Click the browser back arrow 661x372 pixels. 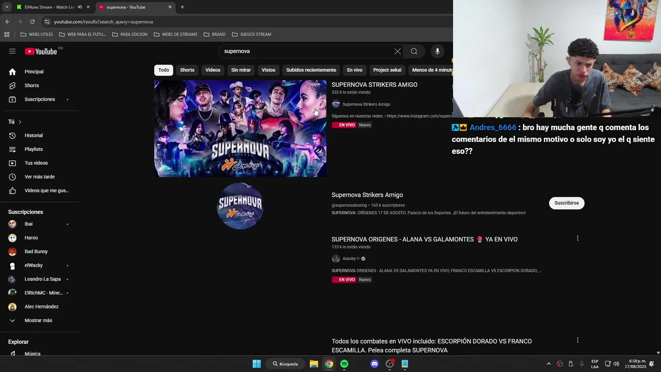pyautogui.click(x=7, y=22)
